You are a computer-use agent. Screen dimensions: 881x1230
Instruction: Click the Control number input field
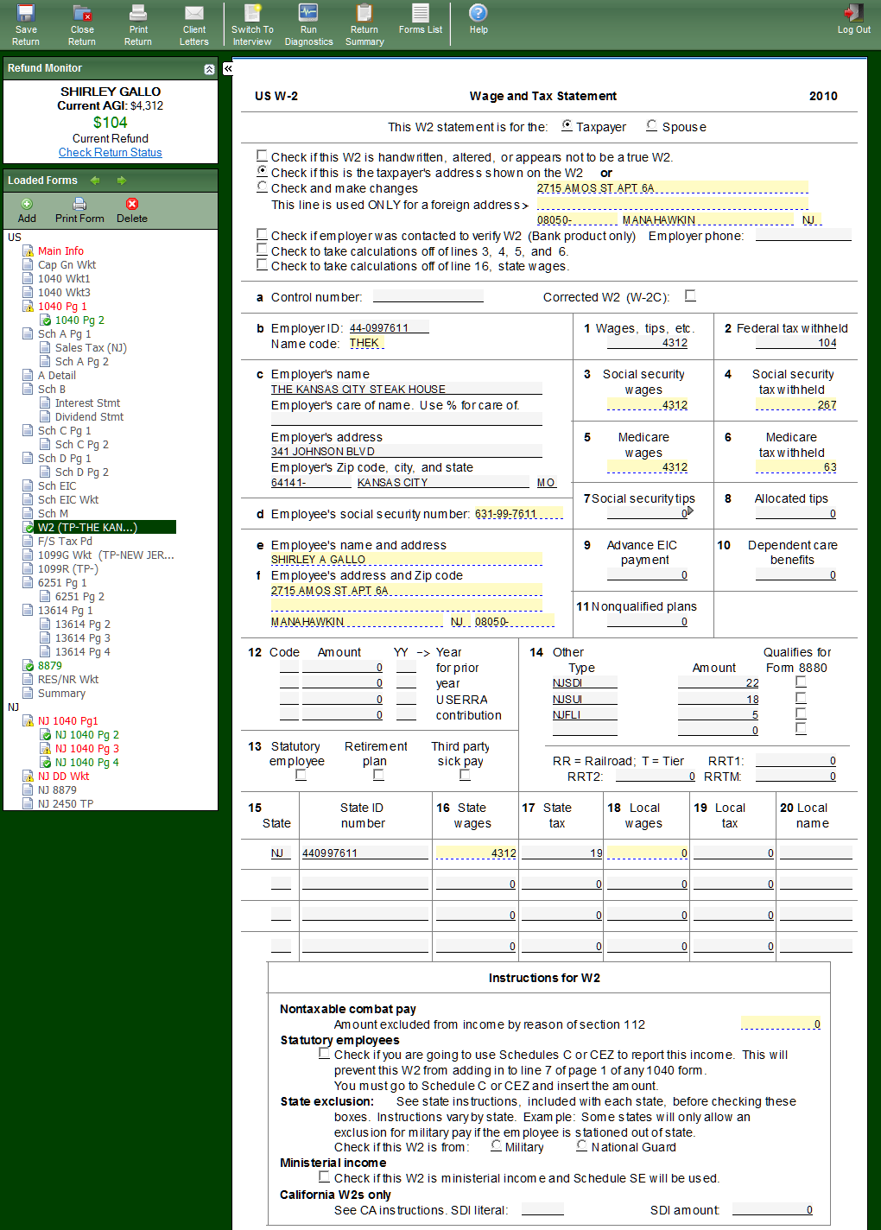pyautogui.click(x=428, y=297)
